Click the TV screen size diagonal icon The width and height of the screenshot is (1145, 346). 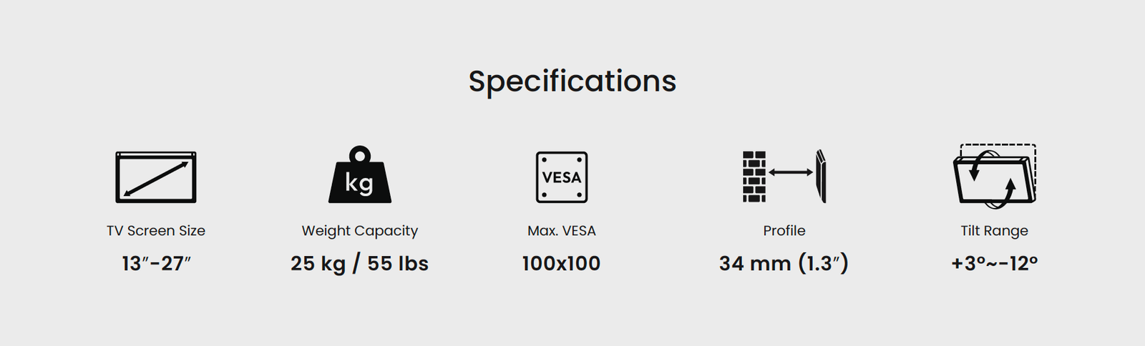tap(156, 177)
